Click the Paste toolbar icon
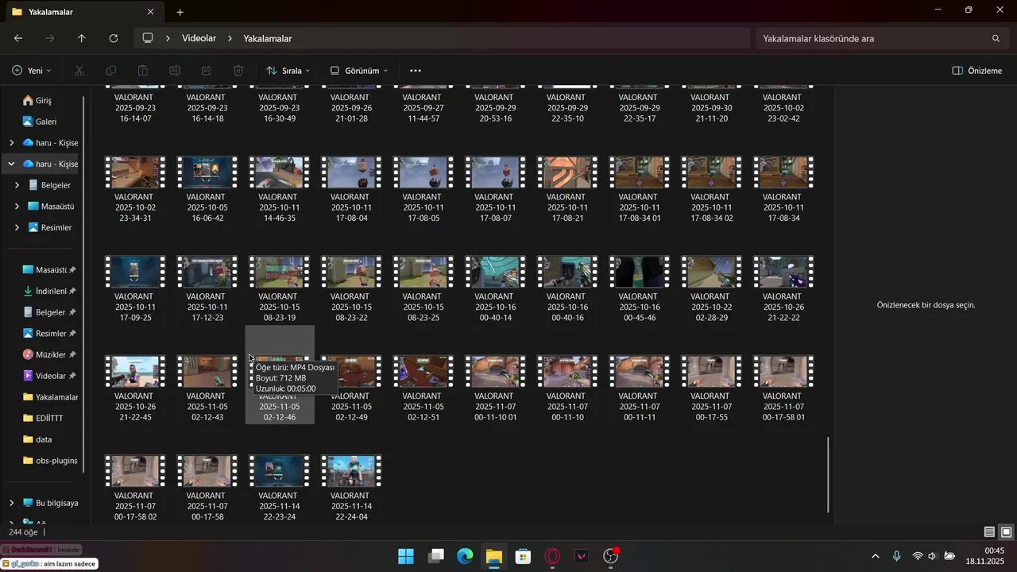The width and height of the screenshot is (1017, 572). tap(143, 71)
